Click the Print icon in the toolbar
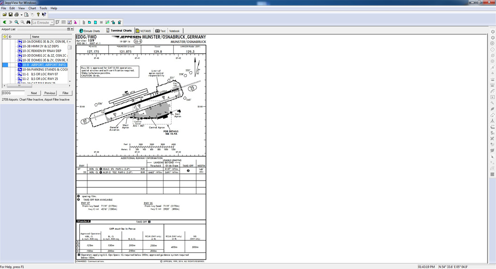The image size is (496, 269). 16,15
